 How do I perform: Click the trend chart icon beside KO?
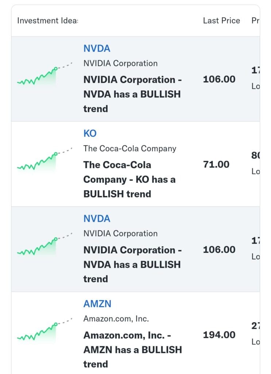tap(45, 159)
